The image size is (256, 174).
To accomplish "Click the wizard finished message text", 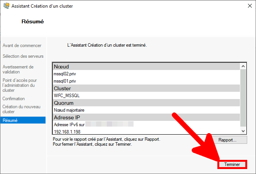I will click(107, 45).
